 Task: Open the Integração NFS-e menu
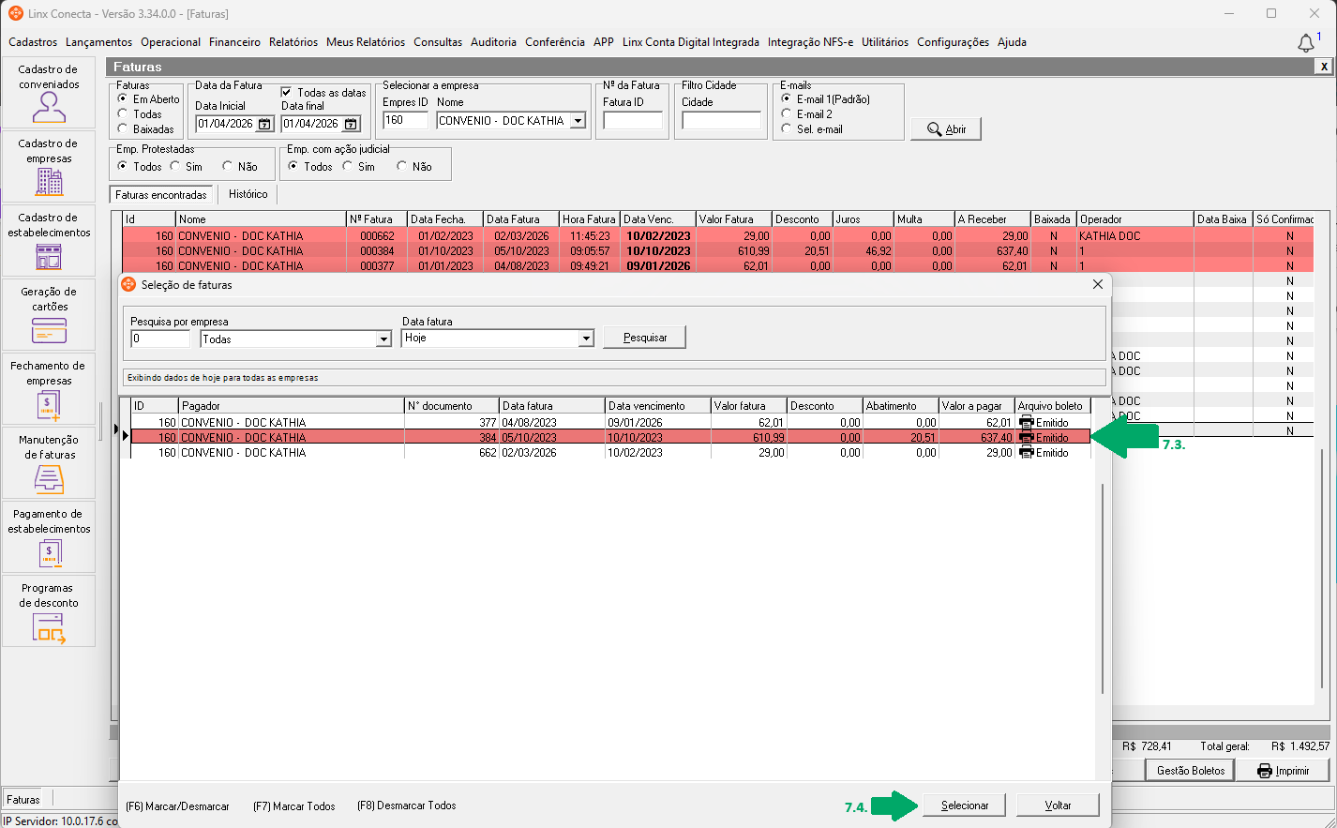coord(810,42)
